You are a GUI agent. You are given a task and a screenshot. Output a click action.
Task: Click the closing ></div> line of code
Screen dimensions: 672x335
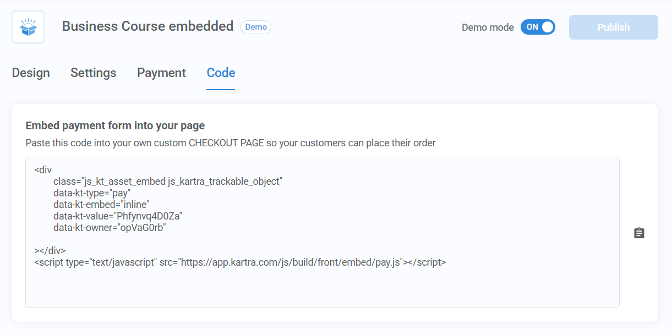tap(50, 251)
